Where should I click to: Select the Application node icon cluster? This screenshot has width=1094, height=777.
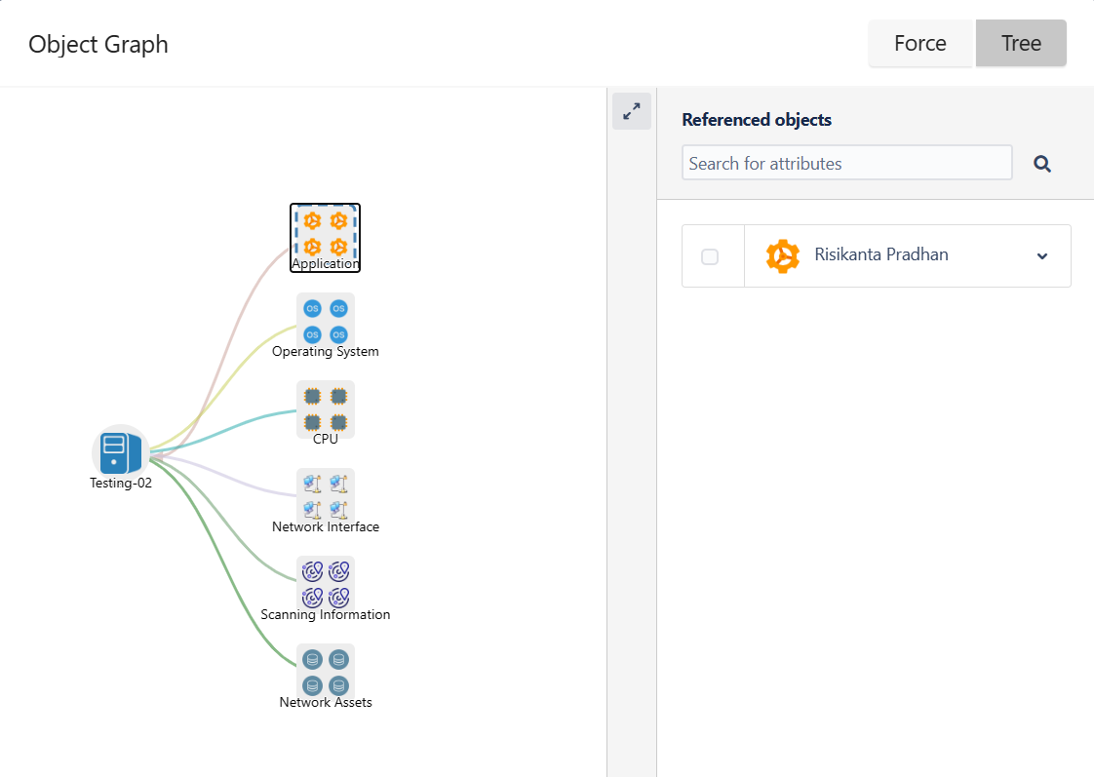[325, 231]
